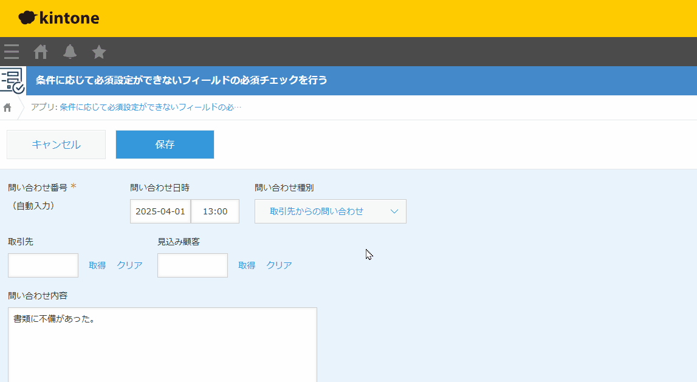Click the キャンセル button
The width and height of the screenshot is (697, 382).
click(x=56, y=145)
